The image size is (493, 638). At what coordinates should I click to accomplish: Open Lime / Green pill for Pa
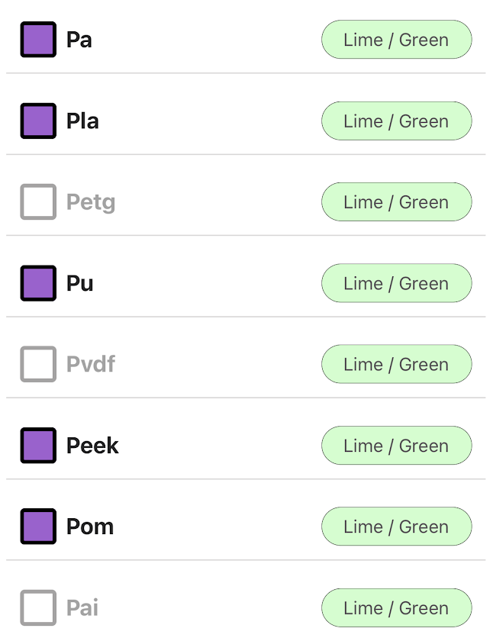pos(396,40)
